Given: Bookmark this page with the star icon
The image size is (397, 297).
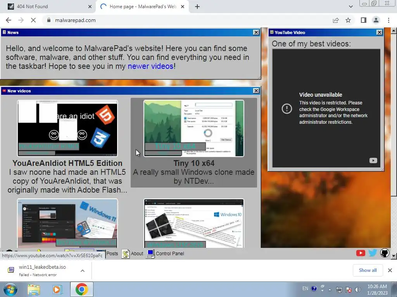Looking at the screenshot, I should (x=348, y=20).
